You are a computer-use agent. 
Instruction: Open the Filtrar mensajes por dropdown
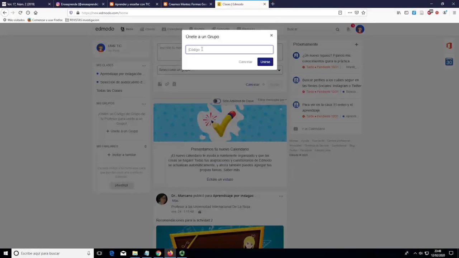(271, 100)
